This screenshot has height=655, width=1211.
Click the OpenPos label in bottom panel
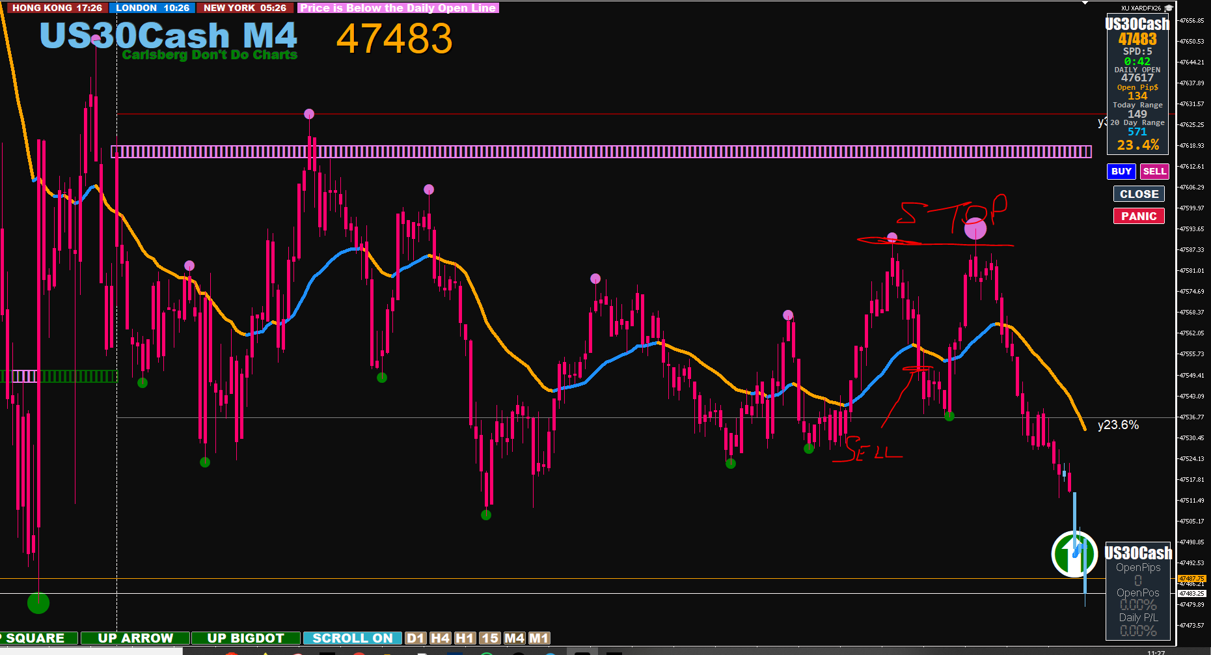pyautogui.click(x=1138, y=593)
